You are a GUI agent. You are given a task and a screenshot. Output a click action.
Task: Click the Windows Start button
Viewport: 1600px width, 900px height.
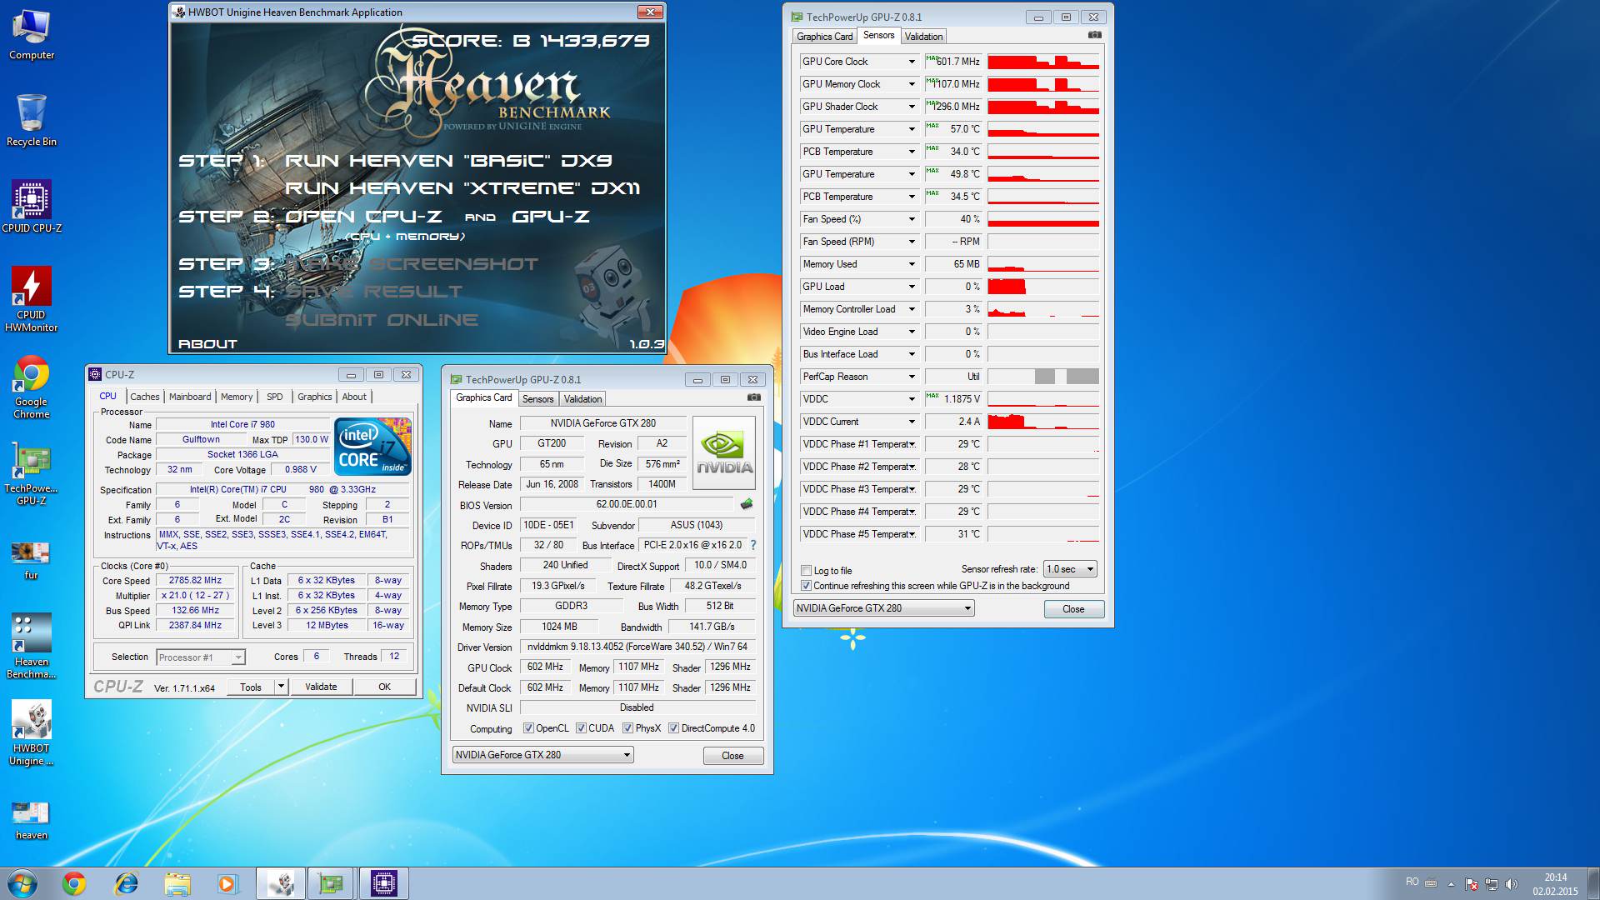tap(22, 883)
